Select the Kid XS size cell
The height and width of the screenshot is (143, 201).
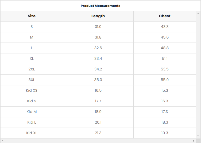[x=32, y=90]
